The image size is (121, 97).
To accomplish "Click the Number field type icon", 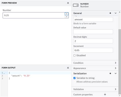I will coord(76,5).
